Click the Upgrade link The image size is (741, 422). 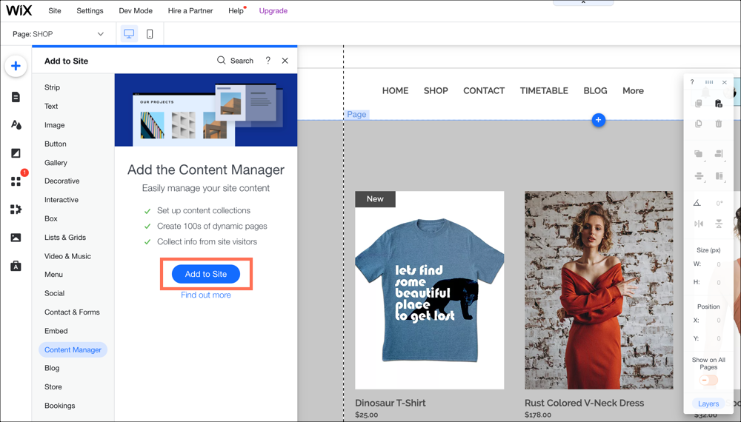[273, 10]
